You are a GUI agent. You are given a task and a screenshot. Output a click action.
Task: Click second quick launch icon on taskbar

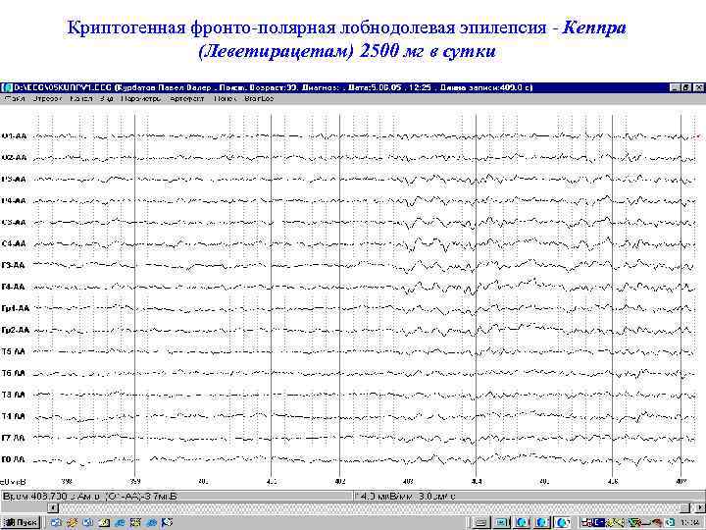[72, 522]
